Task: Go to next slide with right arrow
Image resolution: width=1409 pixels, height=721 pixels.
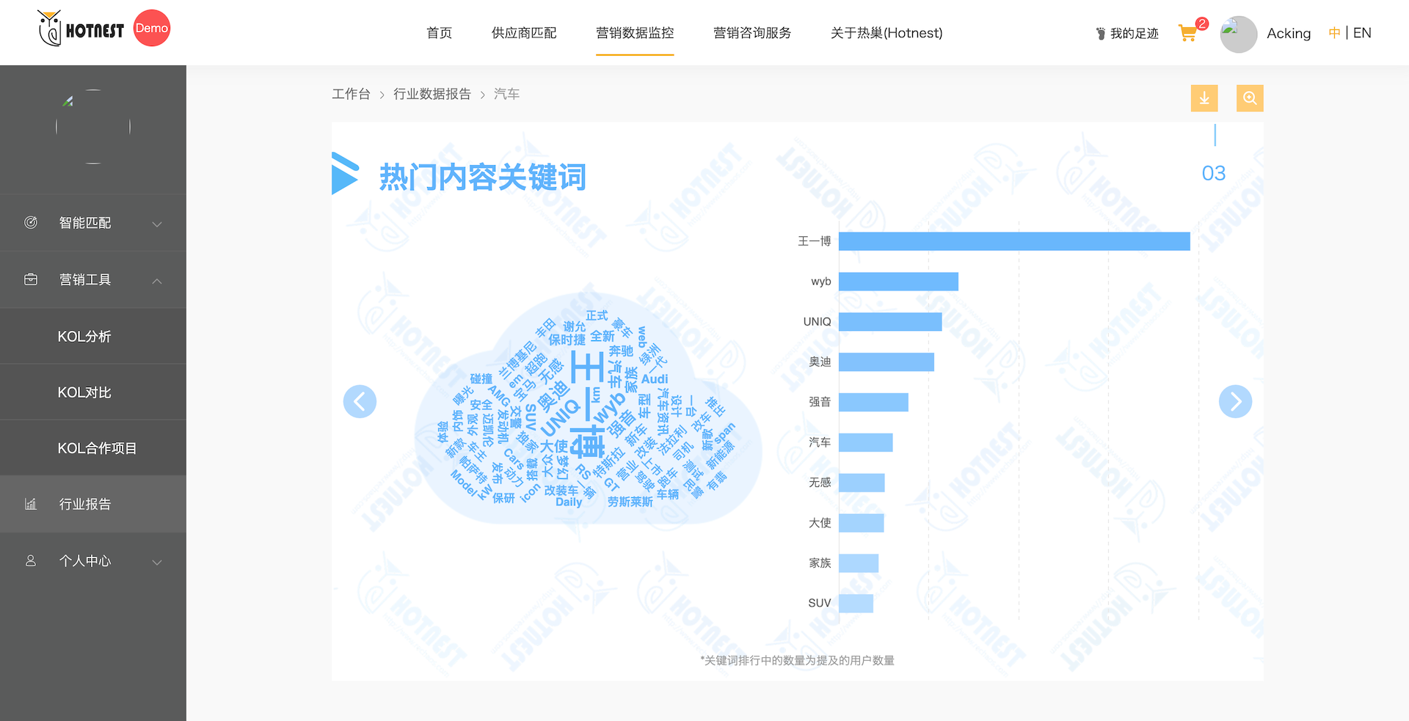Action: [1235, 401]
